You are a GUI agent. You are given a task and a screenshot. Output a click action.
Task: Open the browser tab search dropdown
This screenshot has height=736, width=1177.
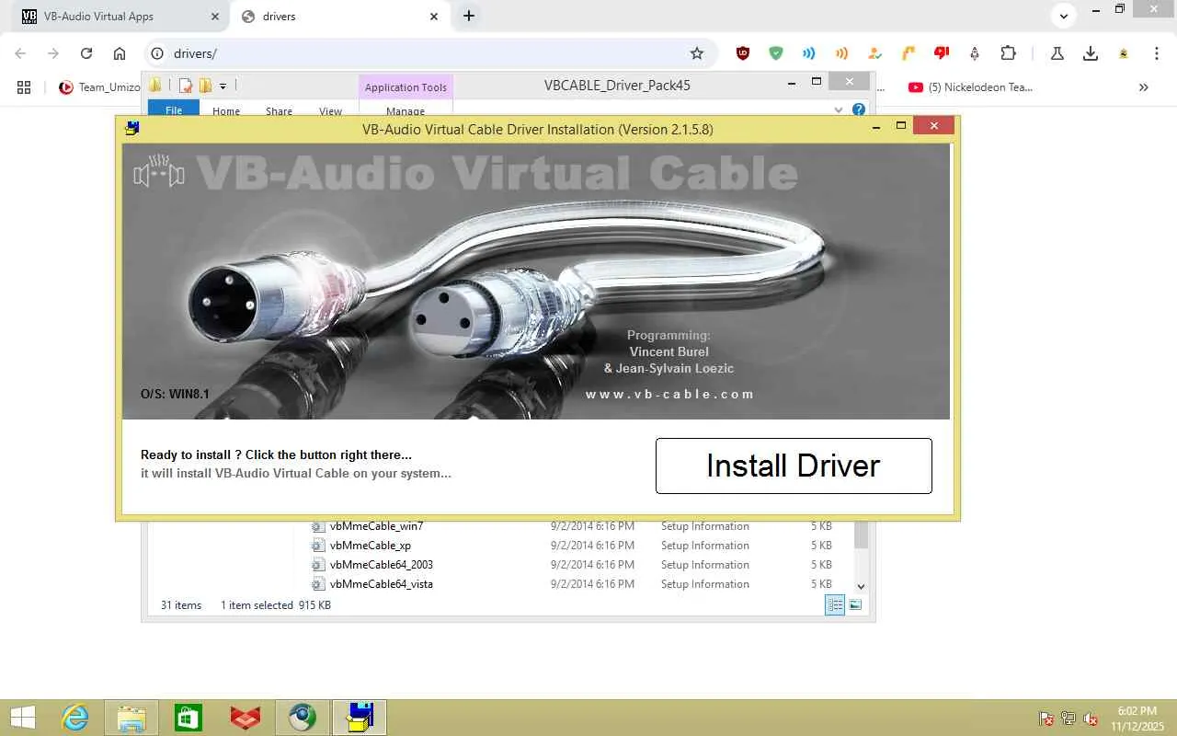pos(1063,16)
